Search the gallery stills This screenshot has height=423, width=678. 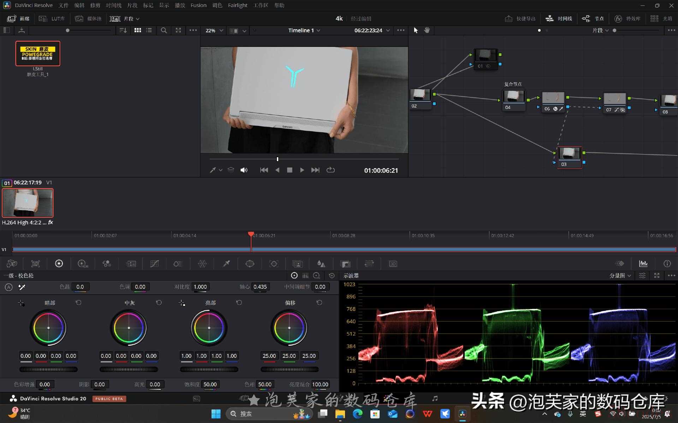point(163,30)
